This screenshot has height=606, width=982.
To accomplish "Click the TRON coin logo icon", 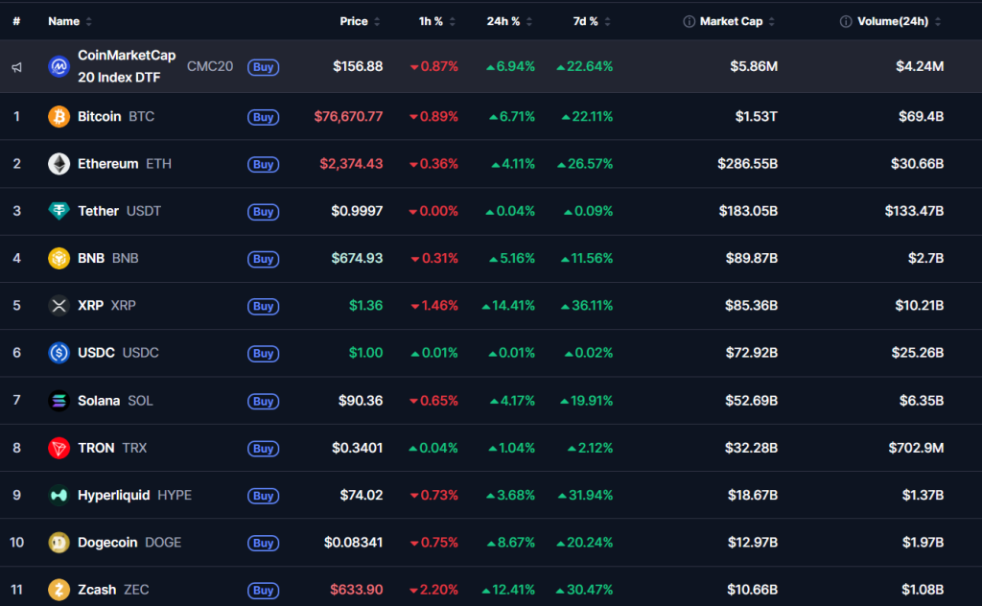I will click(x=58, y=448).
